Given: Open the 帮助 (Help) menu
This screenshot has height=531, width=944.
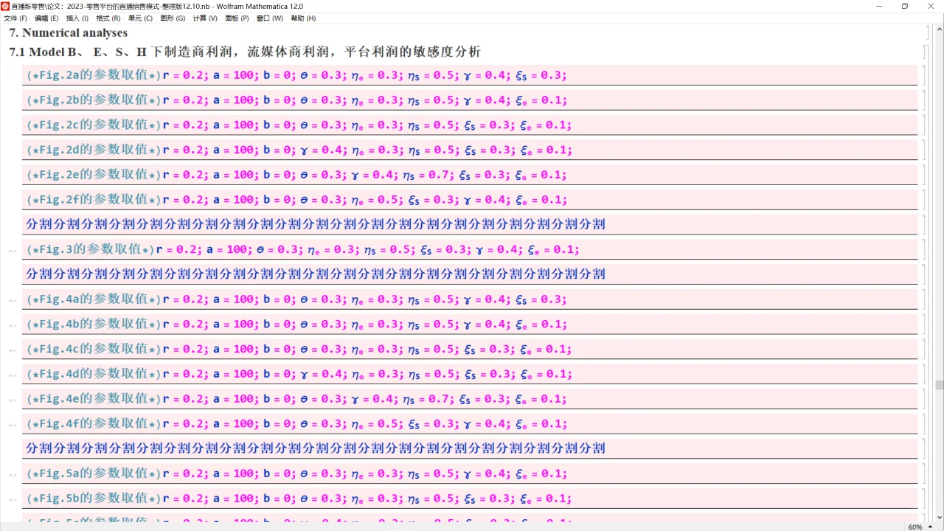Looking at the screenshot, I should click(x=302, y=18).
